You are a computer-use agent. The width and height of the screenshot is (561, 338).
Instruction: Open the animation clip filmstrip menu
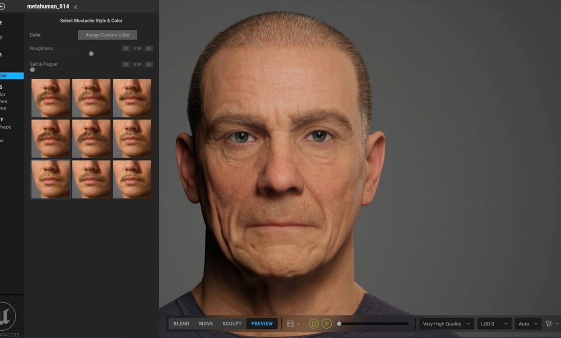pyautogui.click(x=293, y=324)
